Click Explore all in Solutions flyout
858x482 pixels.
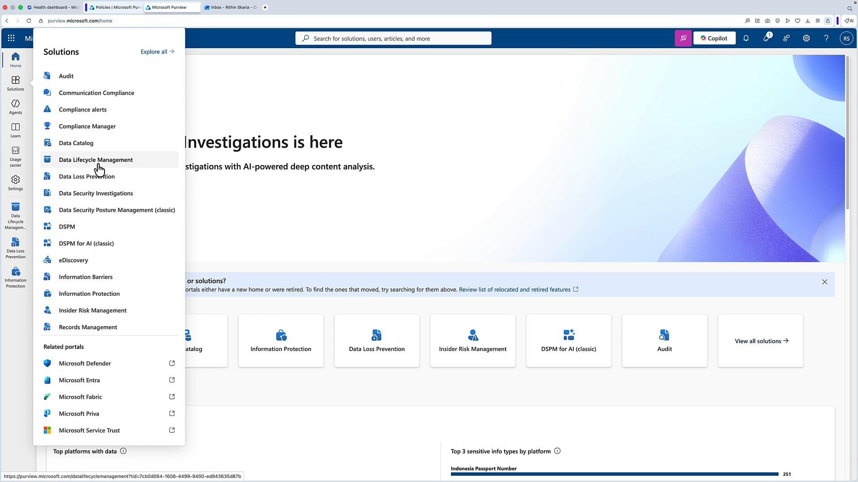tap(157, 52)
